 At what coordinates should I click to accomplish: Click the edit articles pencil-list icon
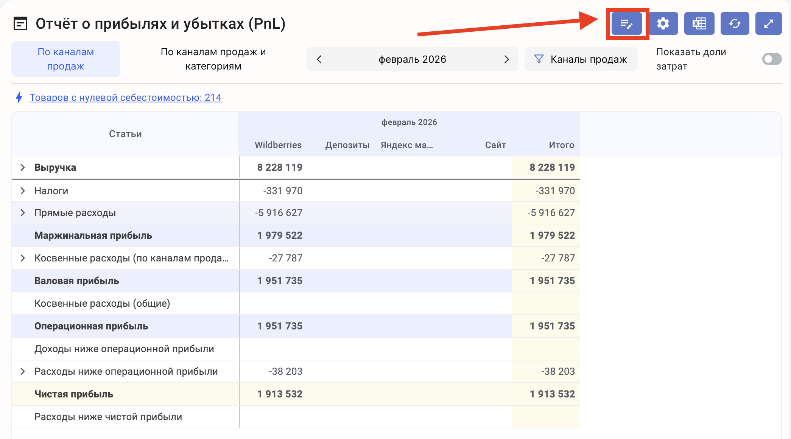point(627,24)
